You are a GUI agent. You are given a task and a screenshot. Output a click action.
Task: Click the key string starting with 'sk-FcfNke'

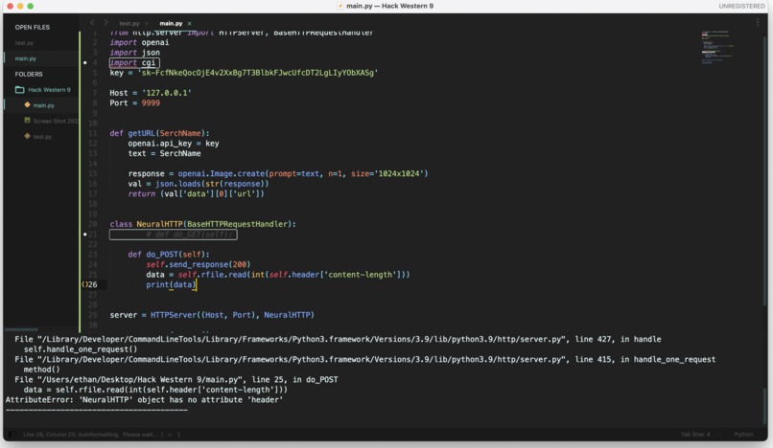(x=258, y=73)
